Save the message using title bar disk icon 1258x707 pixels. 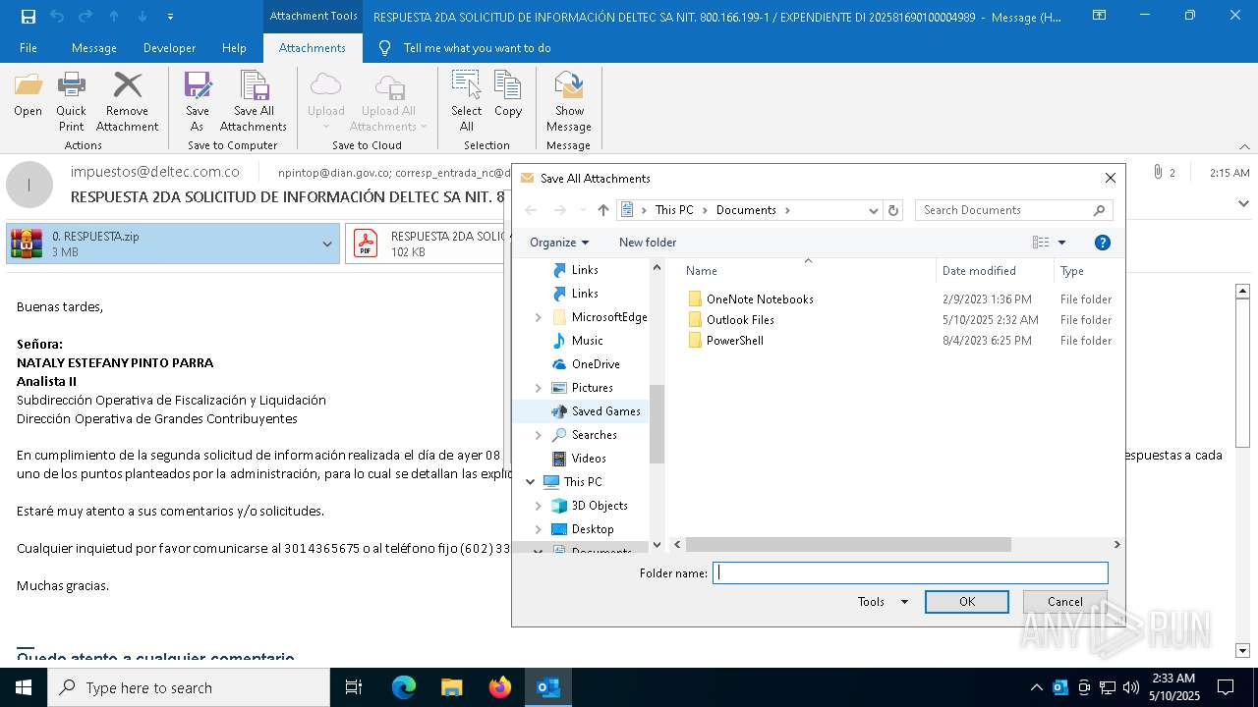point(29,16)
